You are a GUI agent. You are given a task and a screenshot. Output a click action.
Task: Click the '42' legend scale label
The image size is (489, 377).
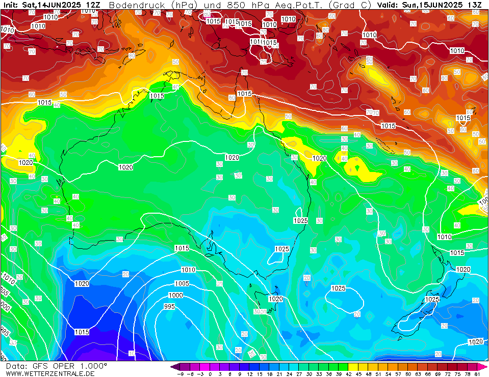(349, 374)
